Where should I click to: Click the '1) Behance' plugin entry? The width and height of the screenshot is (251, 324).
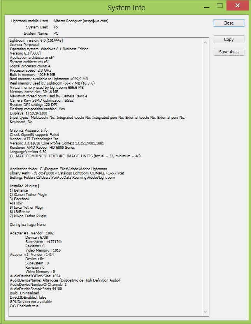[x=19, y=190]
